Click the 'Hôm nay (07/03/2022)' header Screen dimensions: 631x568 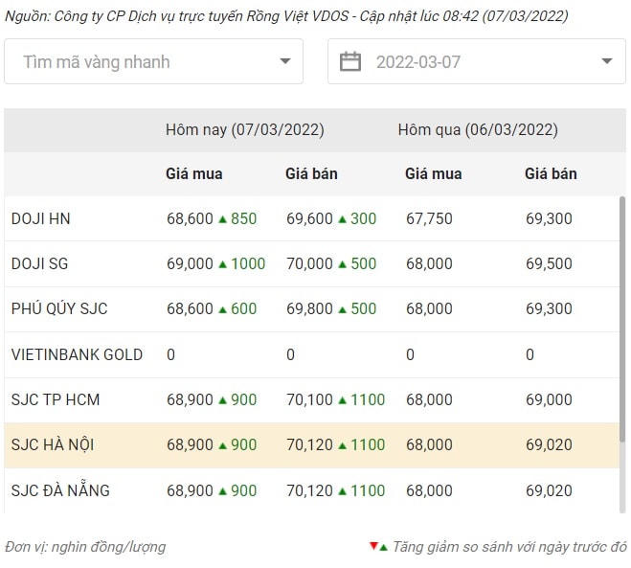[x=245, y=130]
